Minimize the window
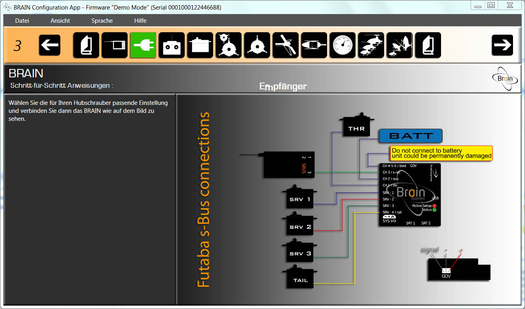 478,5
